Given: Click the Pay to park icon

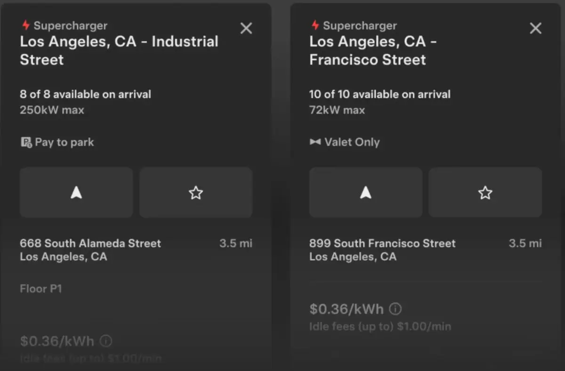Looking at the screenshot, I should 26,142.
